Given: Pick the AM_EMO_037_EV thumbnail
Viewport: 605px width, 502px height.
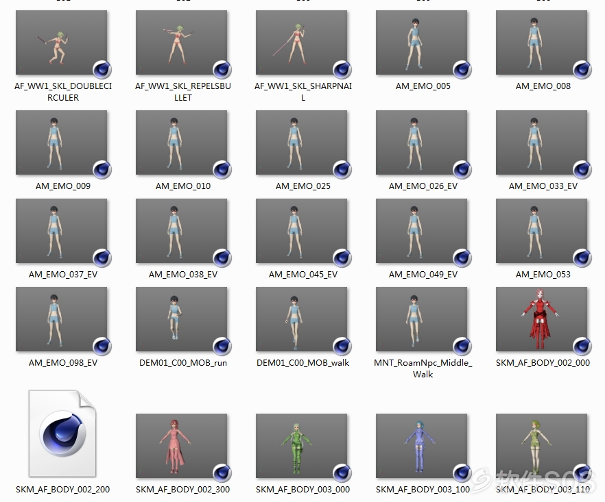Looking at the screenshot, I should pos(61,231).
